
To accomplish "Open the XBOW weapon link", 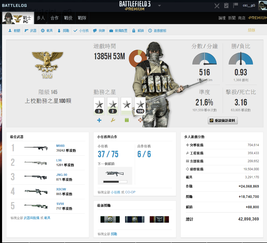I will point(61,189).
